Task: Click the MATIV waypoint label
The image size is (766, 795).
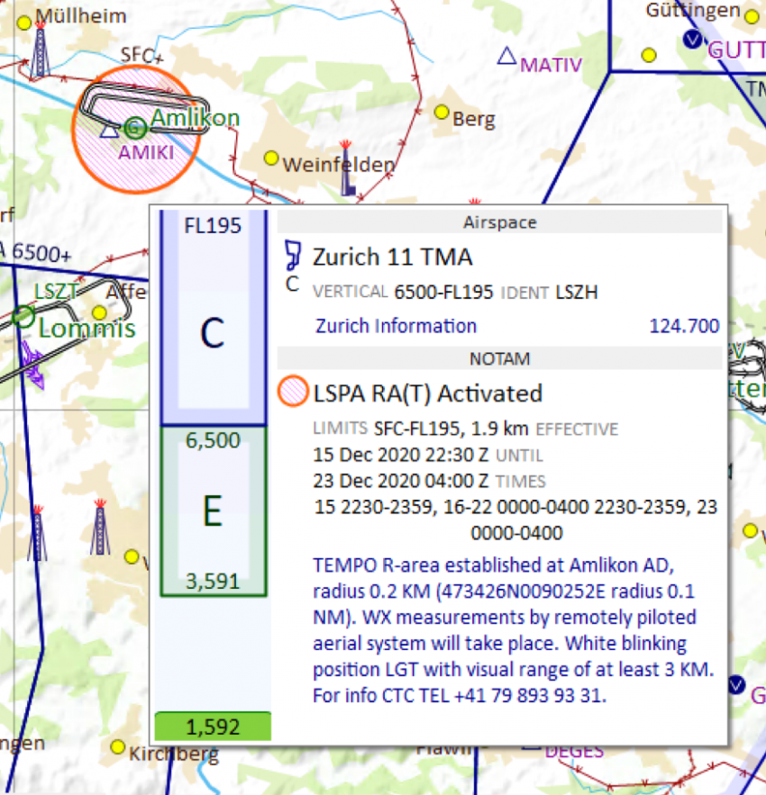Action: click(x=552, y=65)
